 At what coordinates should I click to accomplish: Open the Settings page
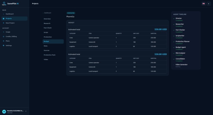pos(14,46)
